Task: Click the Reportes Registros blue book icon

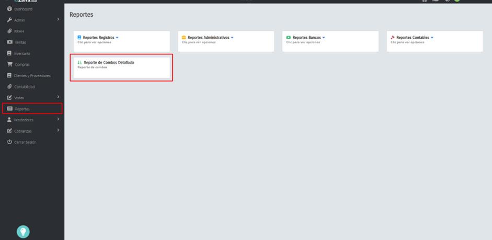Action: [x=79, y=37]
